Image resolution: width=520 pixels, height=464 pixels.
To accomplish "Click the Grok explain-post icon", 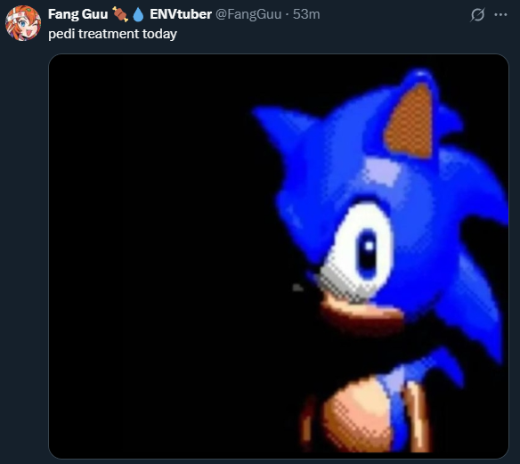I will pos(477,14).
